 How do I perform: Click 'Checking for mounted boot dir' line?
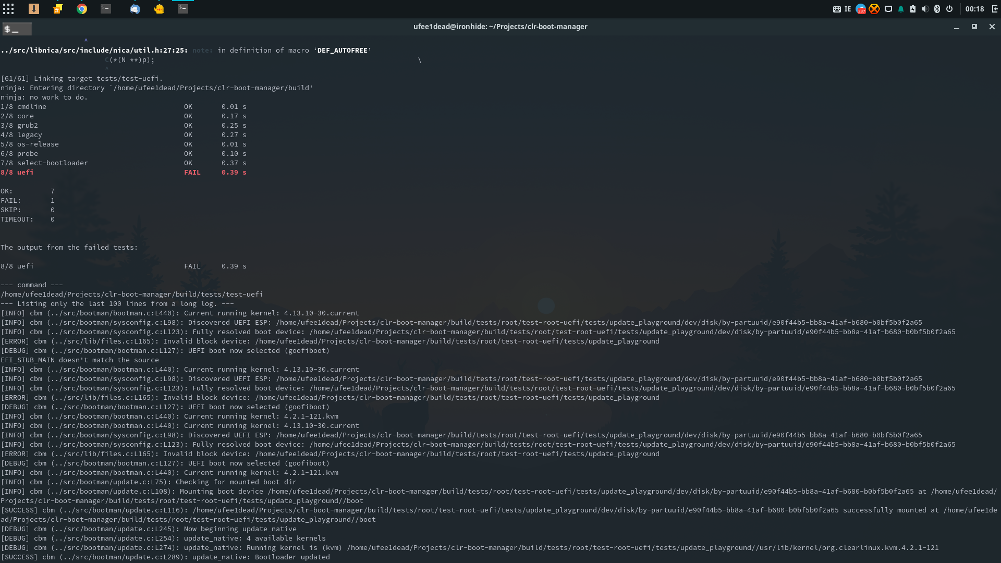coord(149,482)
